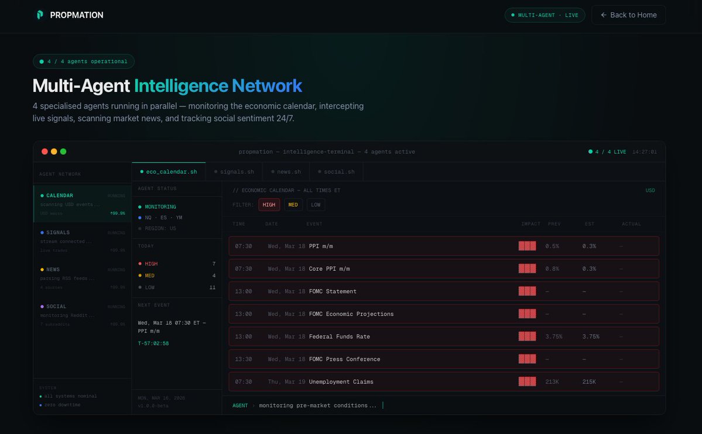The image size is (702, 434).
Task: Click the IMPACT column header
Action: tap(530, 223)
